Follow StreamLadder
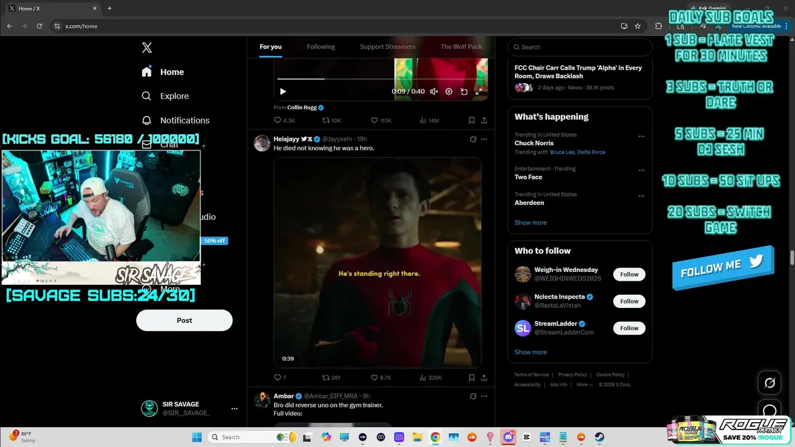Image resolution: width=795 pixels, height=447 pixels. 629,328
